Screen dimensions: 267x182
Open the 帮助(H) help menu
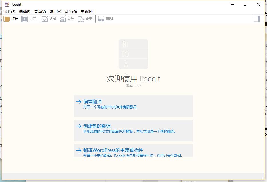coord(87,12)
